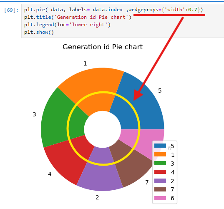
Task: Click the legend text 4 next to red
Action: [173, 172]
